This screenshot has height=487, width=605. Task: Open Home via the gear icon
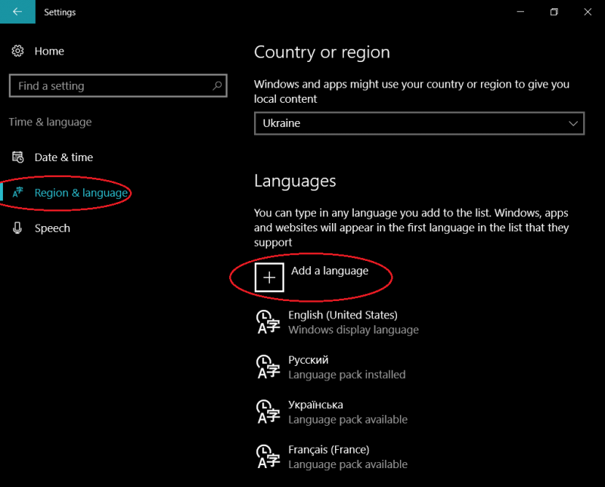tap(17, 51)
